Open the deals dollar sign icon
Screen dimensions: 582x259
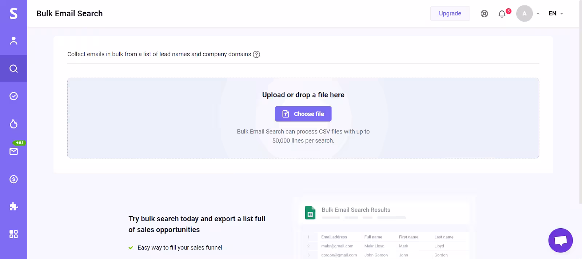(x=13, y=179)
